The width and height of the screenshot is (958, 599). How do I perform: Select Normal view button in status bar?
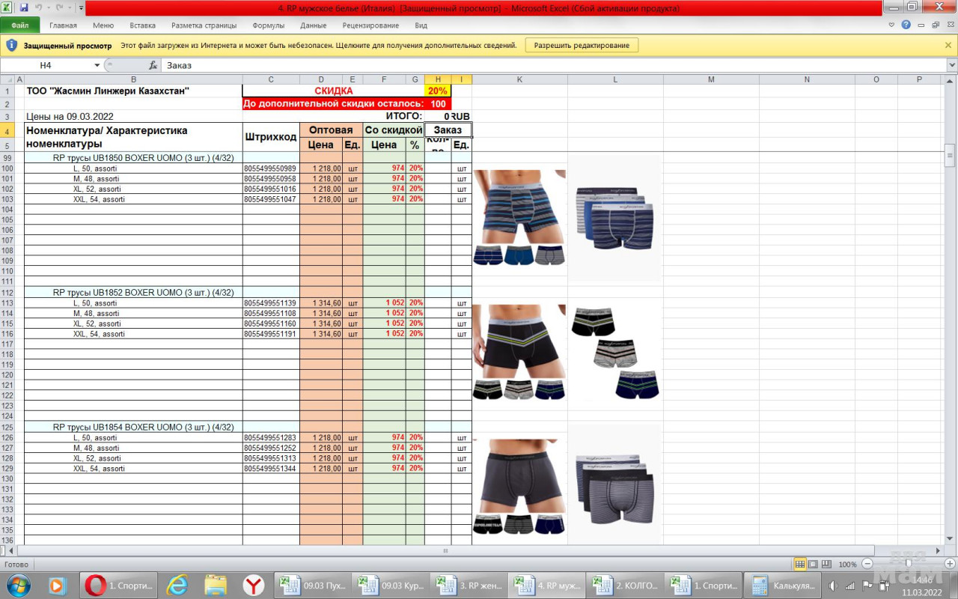(800, 564)
